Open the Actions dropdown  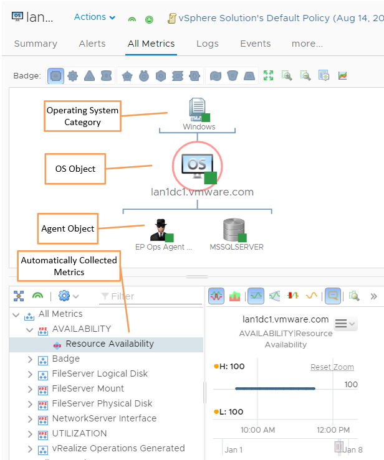click(x=94, y=17)
